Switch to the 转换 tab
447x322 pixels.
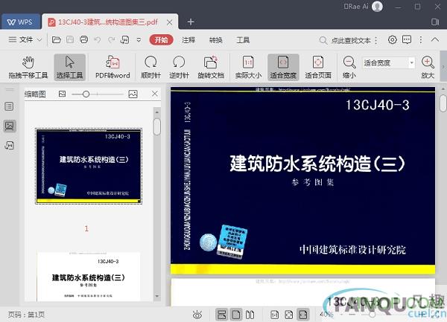(x=216, y=40)
